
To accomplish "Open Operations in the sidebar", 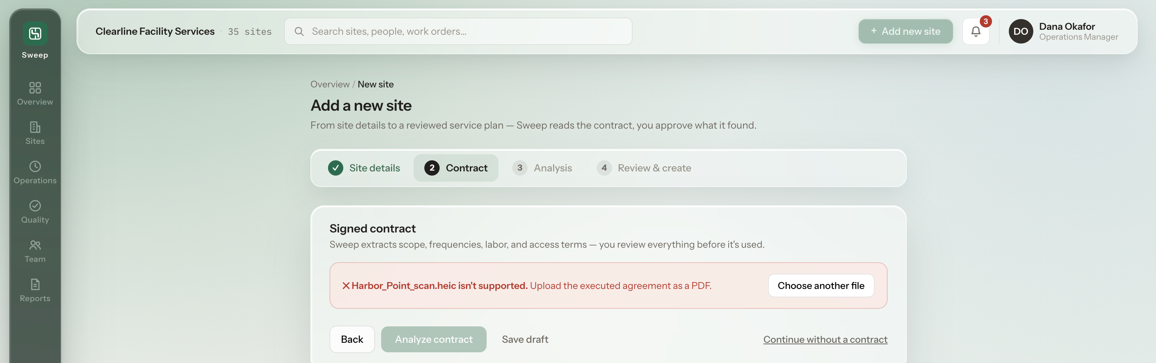I will 35,173.
